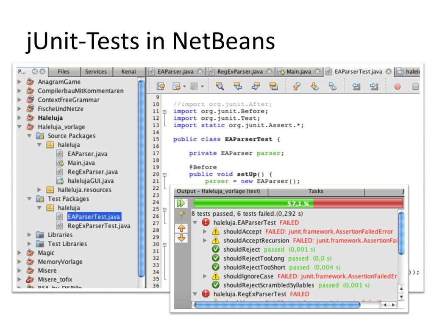Screen dimensions: 434x326
Task: Click the Test Libraries folder icon
Action: click(40, 244)
